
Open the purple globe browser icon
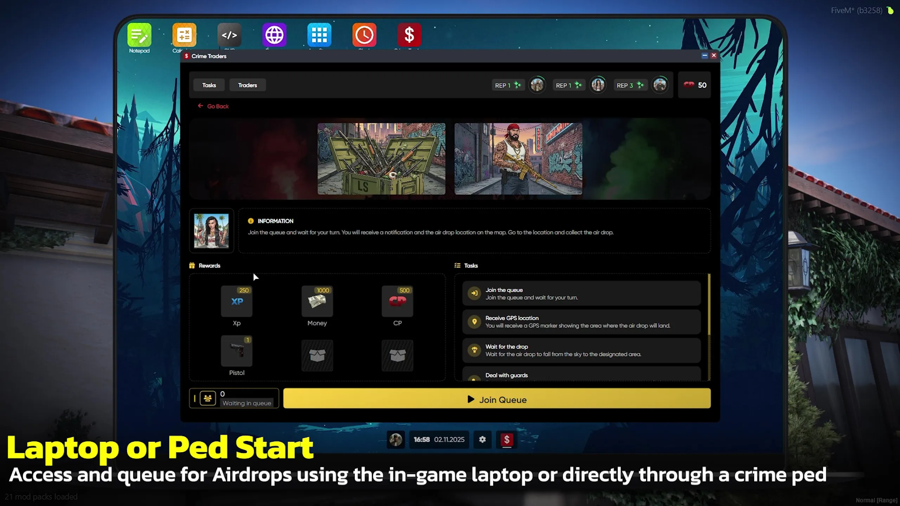(x=274, y=35)
